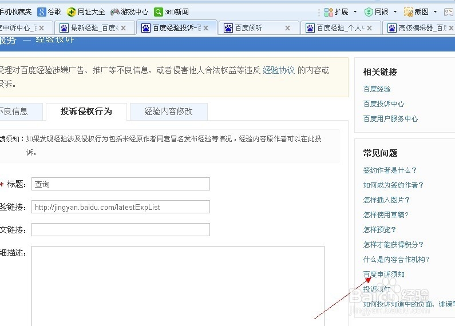Open the 如何投诉知道中的负面 link
Viewport: 455px width, 326px height.
(409, 304)
